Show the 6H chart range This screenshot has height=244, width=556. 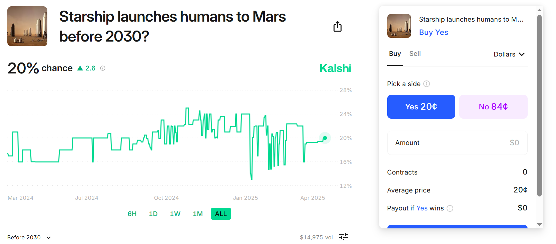point(132,214)
